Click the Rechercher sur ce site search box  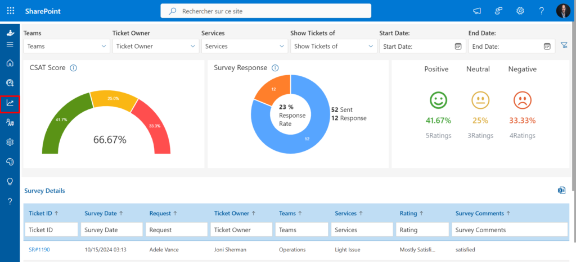tap(265, 11)
